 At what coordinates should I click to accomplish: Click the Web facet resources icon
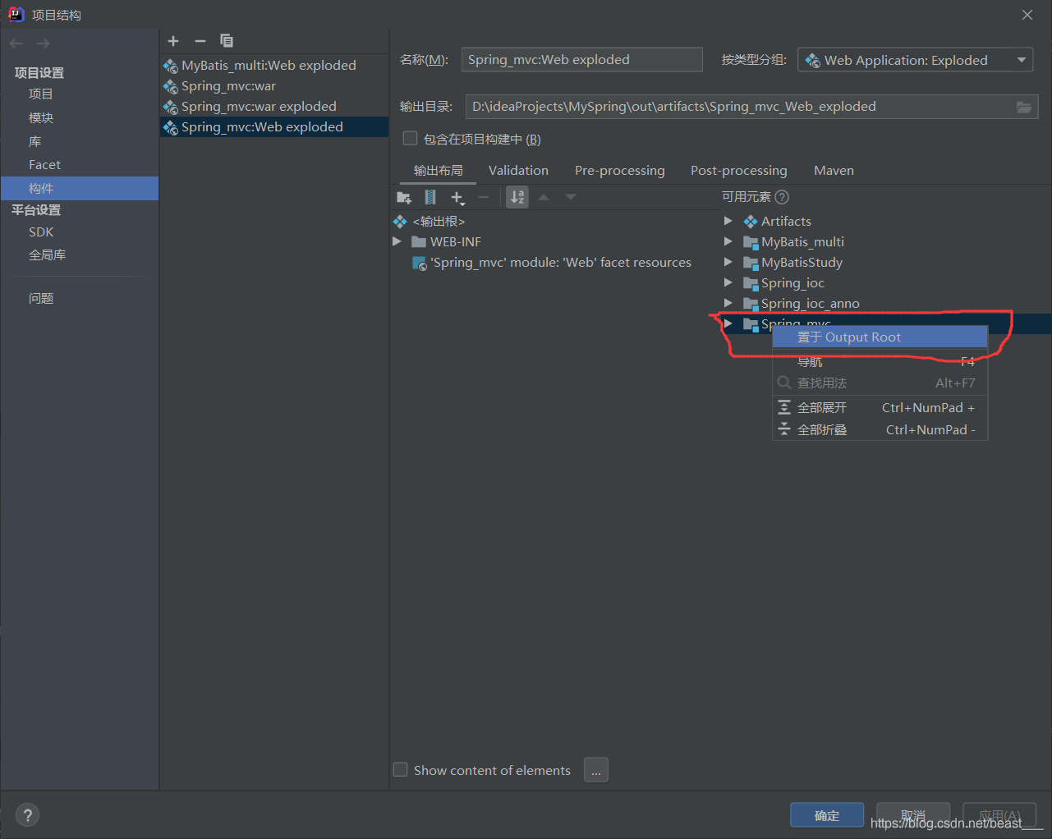(420, 263)
